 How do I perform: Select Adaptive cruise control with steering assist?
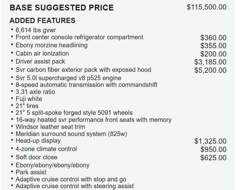pos(75,186)
